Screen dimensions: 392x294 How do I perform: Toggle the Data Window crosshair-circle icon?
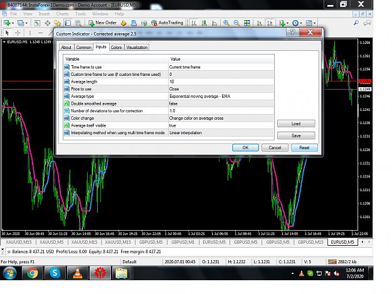point(47,23)
